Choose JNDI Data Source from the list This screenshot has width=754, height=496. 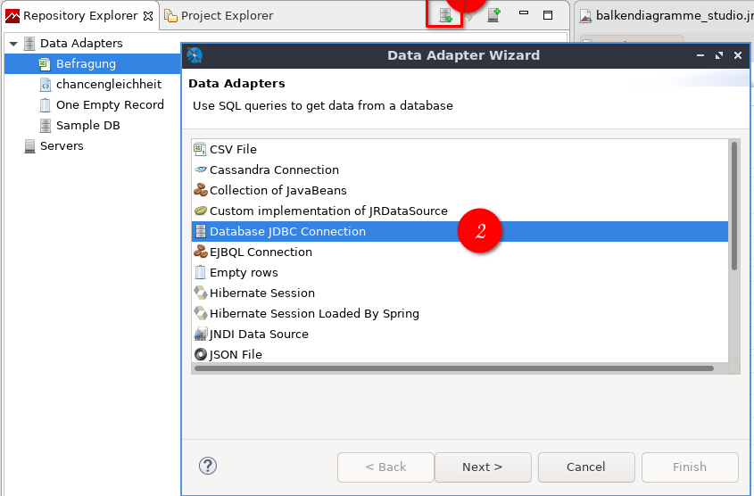click(259, 335)
